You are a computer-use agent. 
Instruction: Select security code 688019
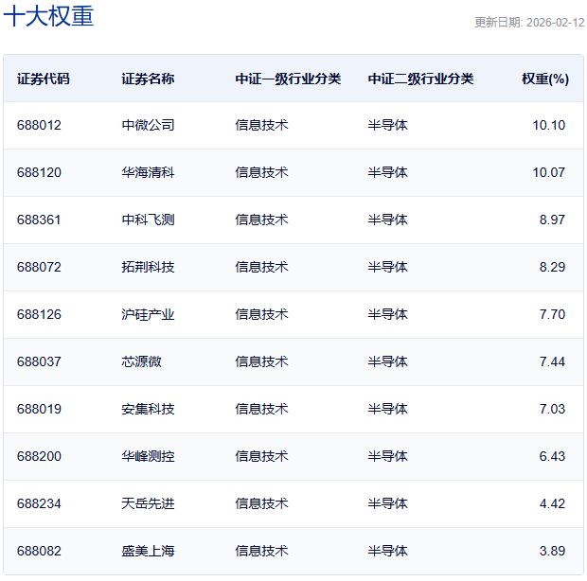coord(39,409)
